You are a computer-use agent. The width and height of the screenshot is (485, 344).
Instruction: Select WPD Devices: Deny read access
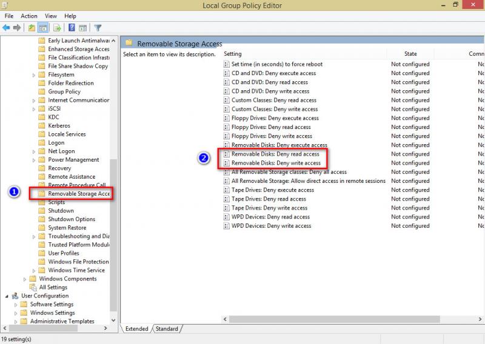(270, 217)
